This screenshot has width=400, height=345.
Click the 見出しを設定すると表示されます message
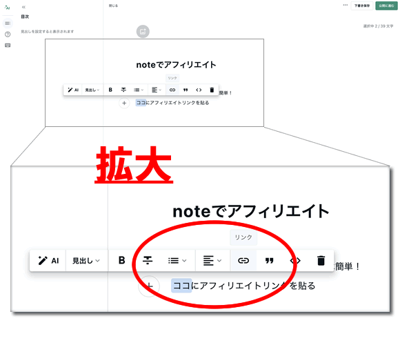tap(47, 32)
